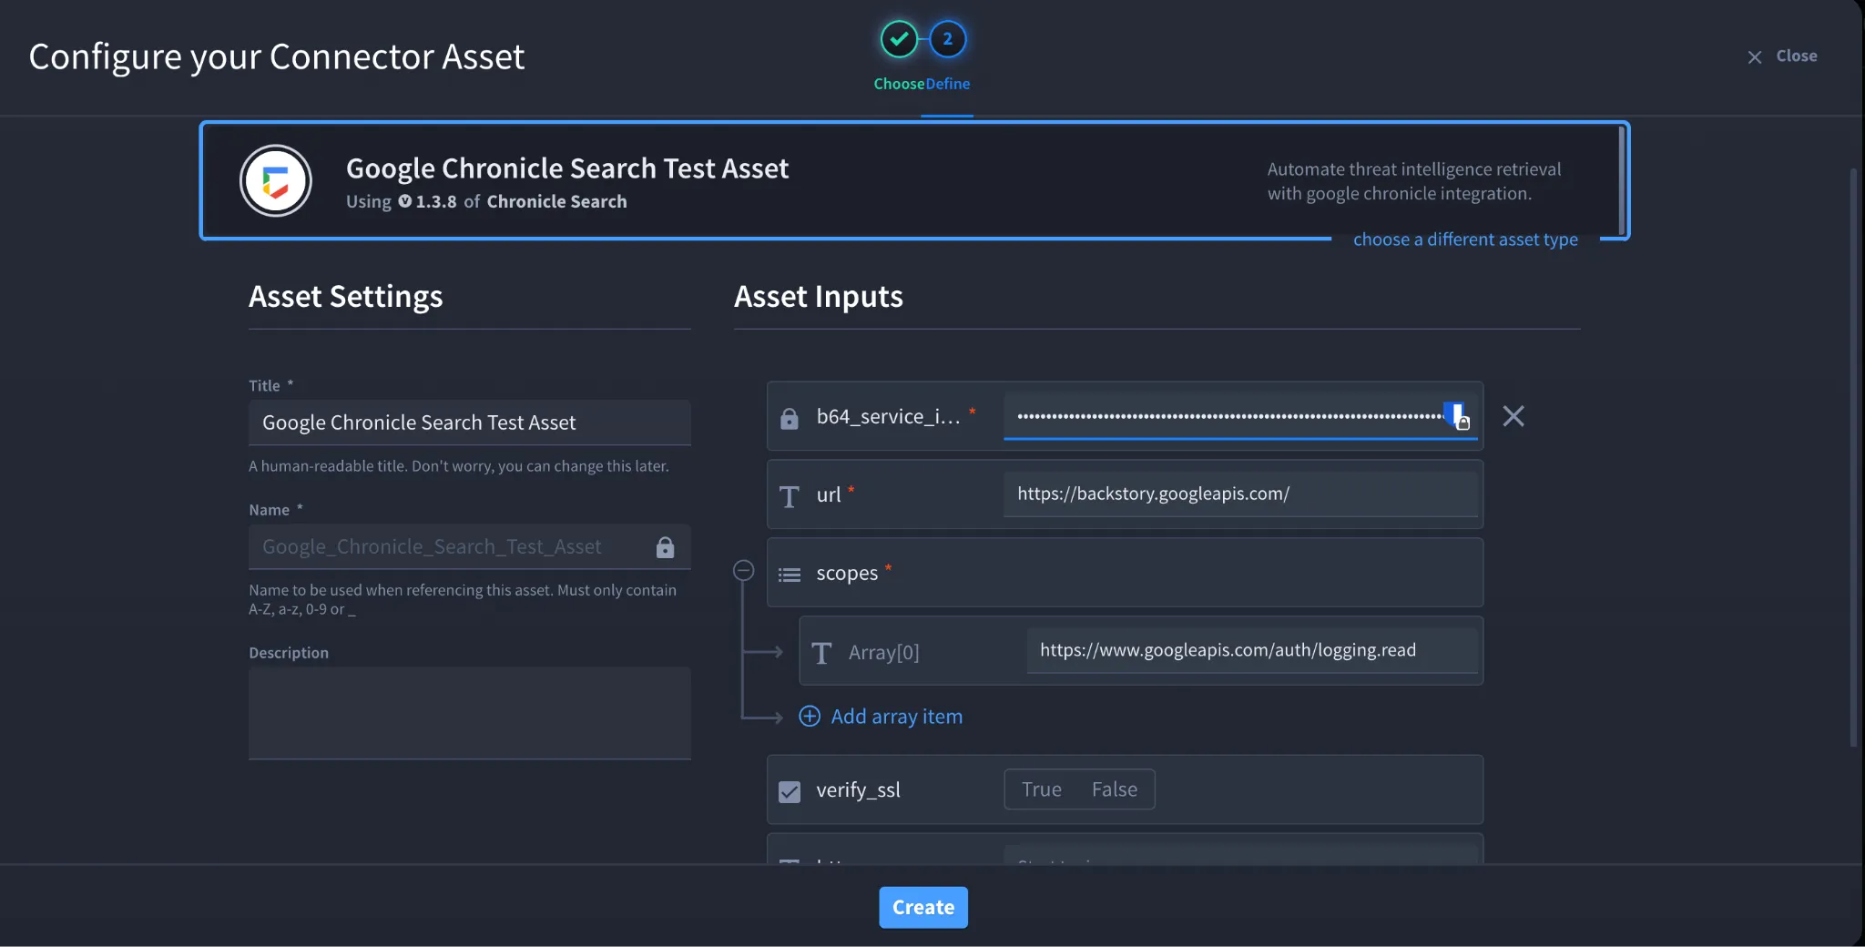Screen dimensions: 1865x947
Task: Click the step 2 Define circle
Action: [948, 39]
